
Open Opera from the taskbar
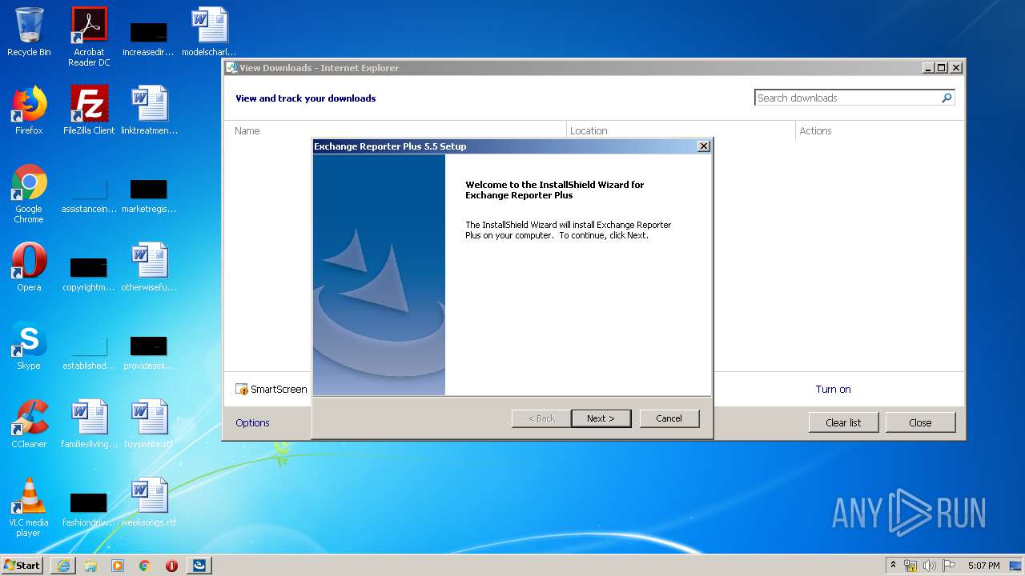tap(171, 566)
